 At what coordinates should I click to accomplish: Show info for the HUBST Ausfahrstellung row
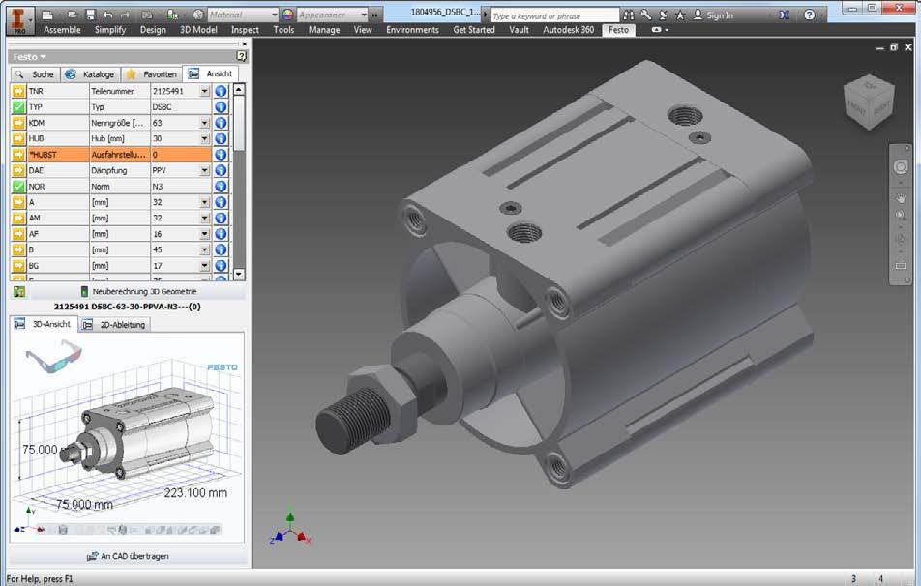click(221, 155)
